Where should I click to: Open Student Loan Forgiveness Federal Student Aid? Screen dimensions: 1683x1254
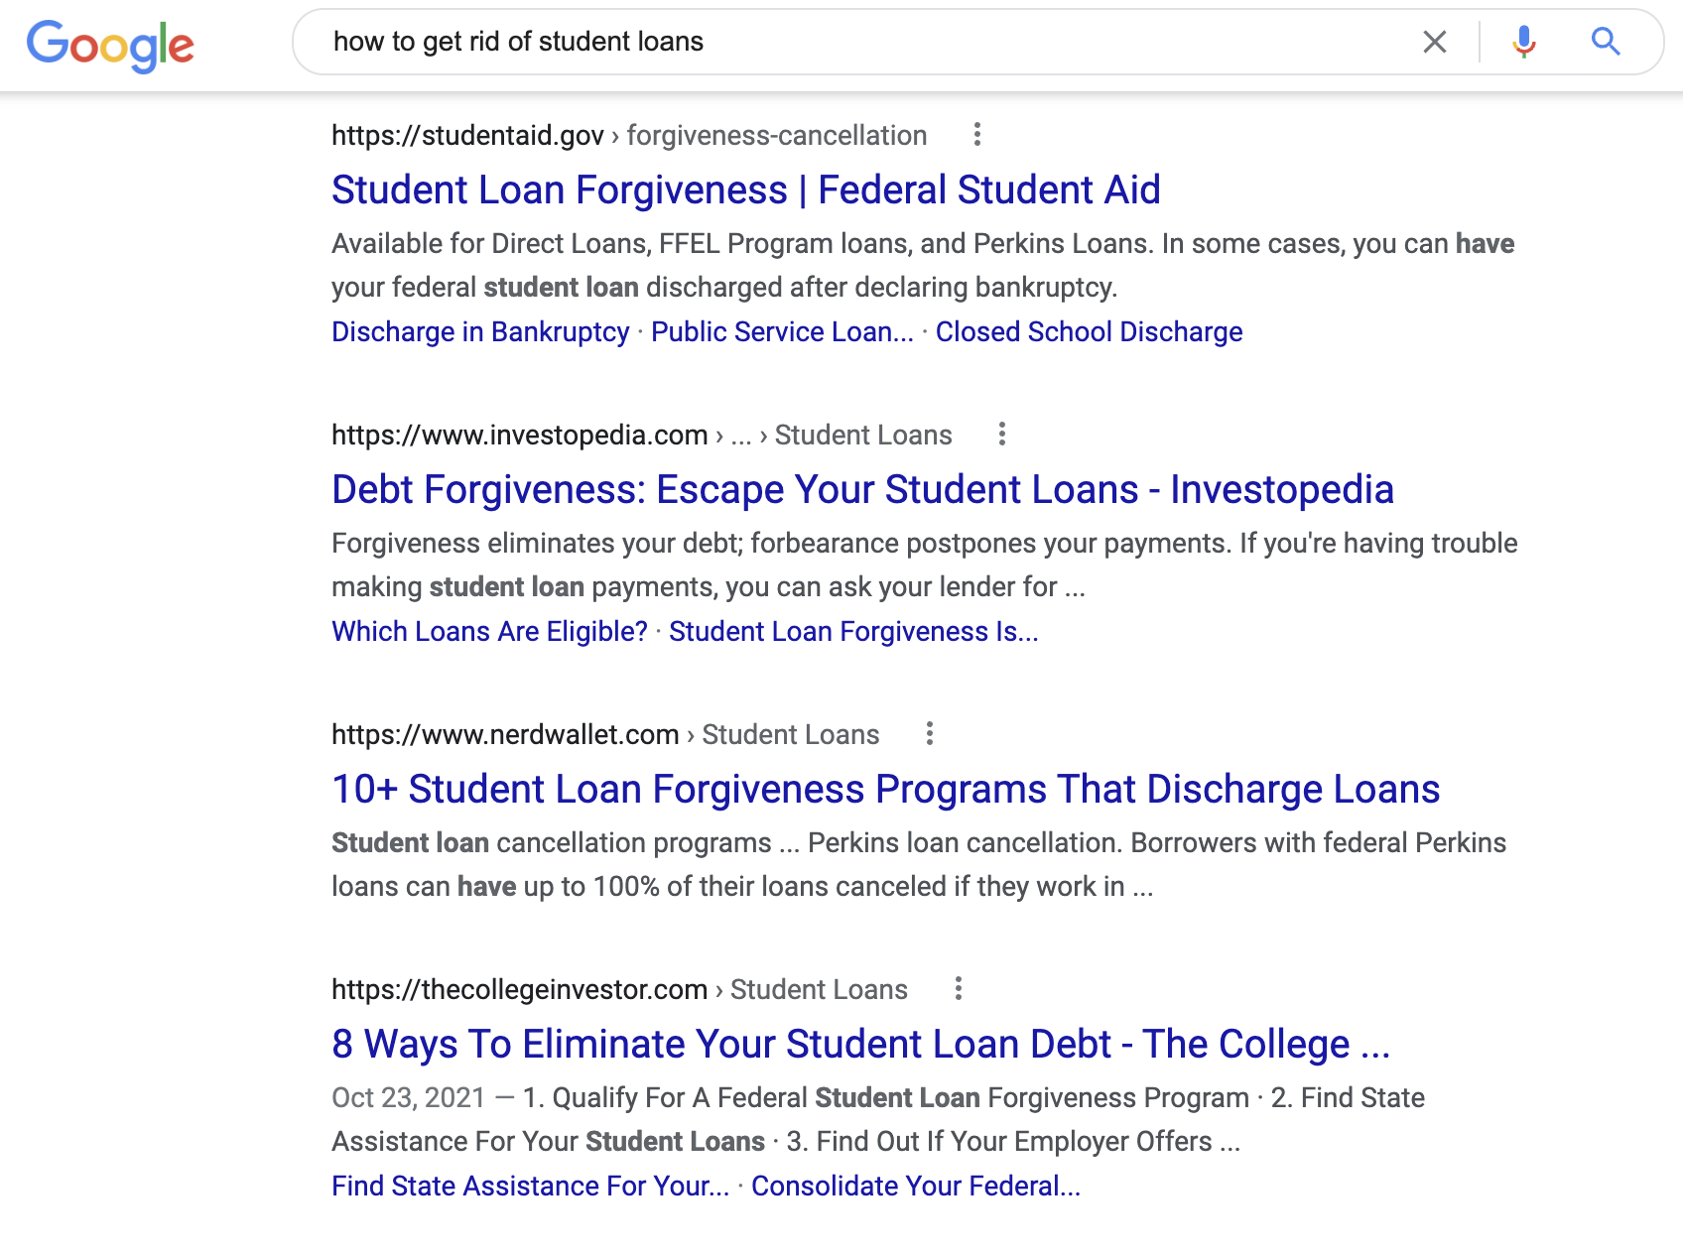click(745, 190)
